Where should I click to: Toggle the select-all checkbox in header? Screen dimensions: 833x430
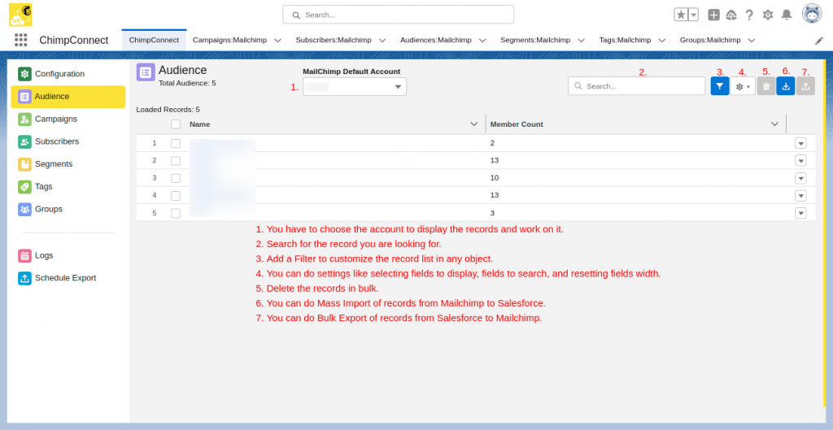(x=176, y=124)
